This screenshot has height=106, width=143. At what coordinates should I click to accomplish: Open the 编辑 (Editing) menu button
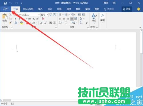click(x=102, y=18)
